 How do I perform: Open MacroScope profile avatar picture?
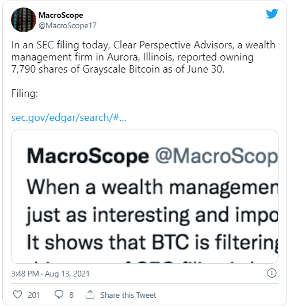24,20
